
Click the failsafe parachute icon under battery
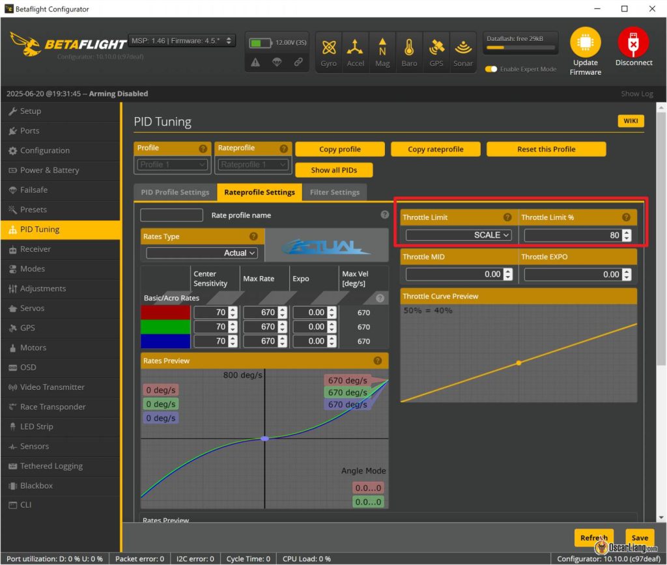277,62
